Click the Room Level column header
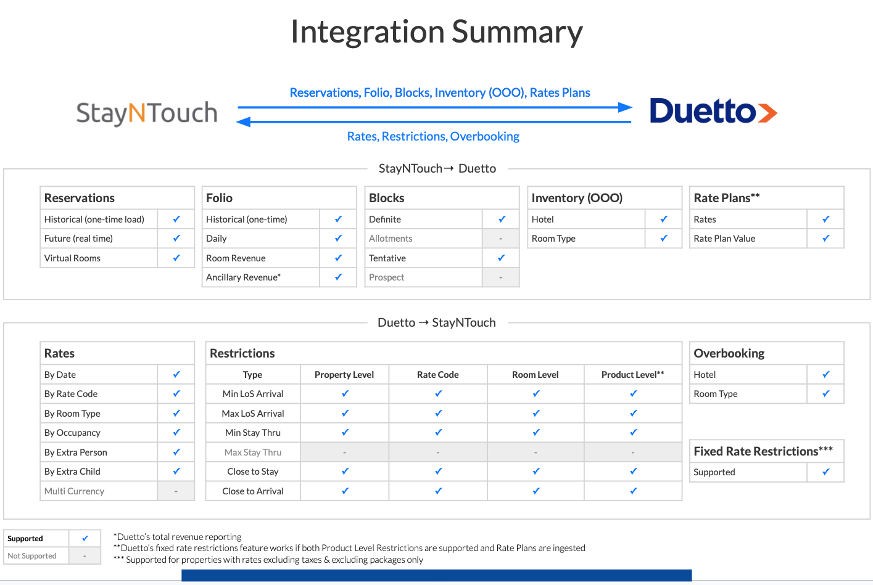 [536, 374]
